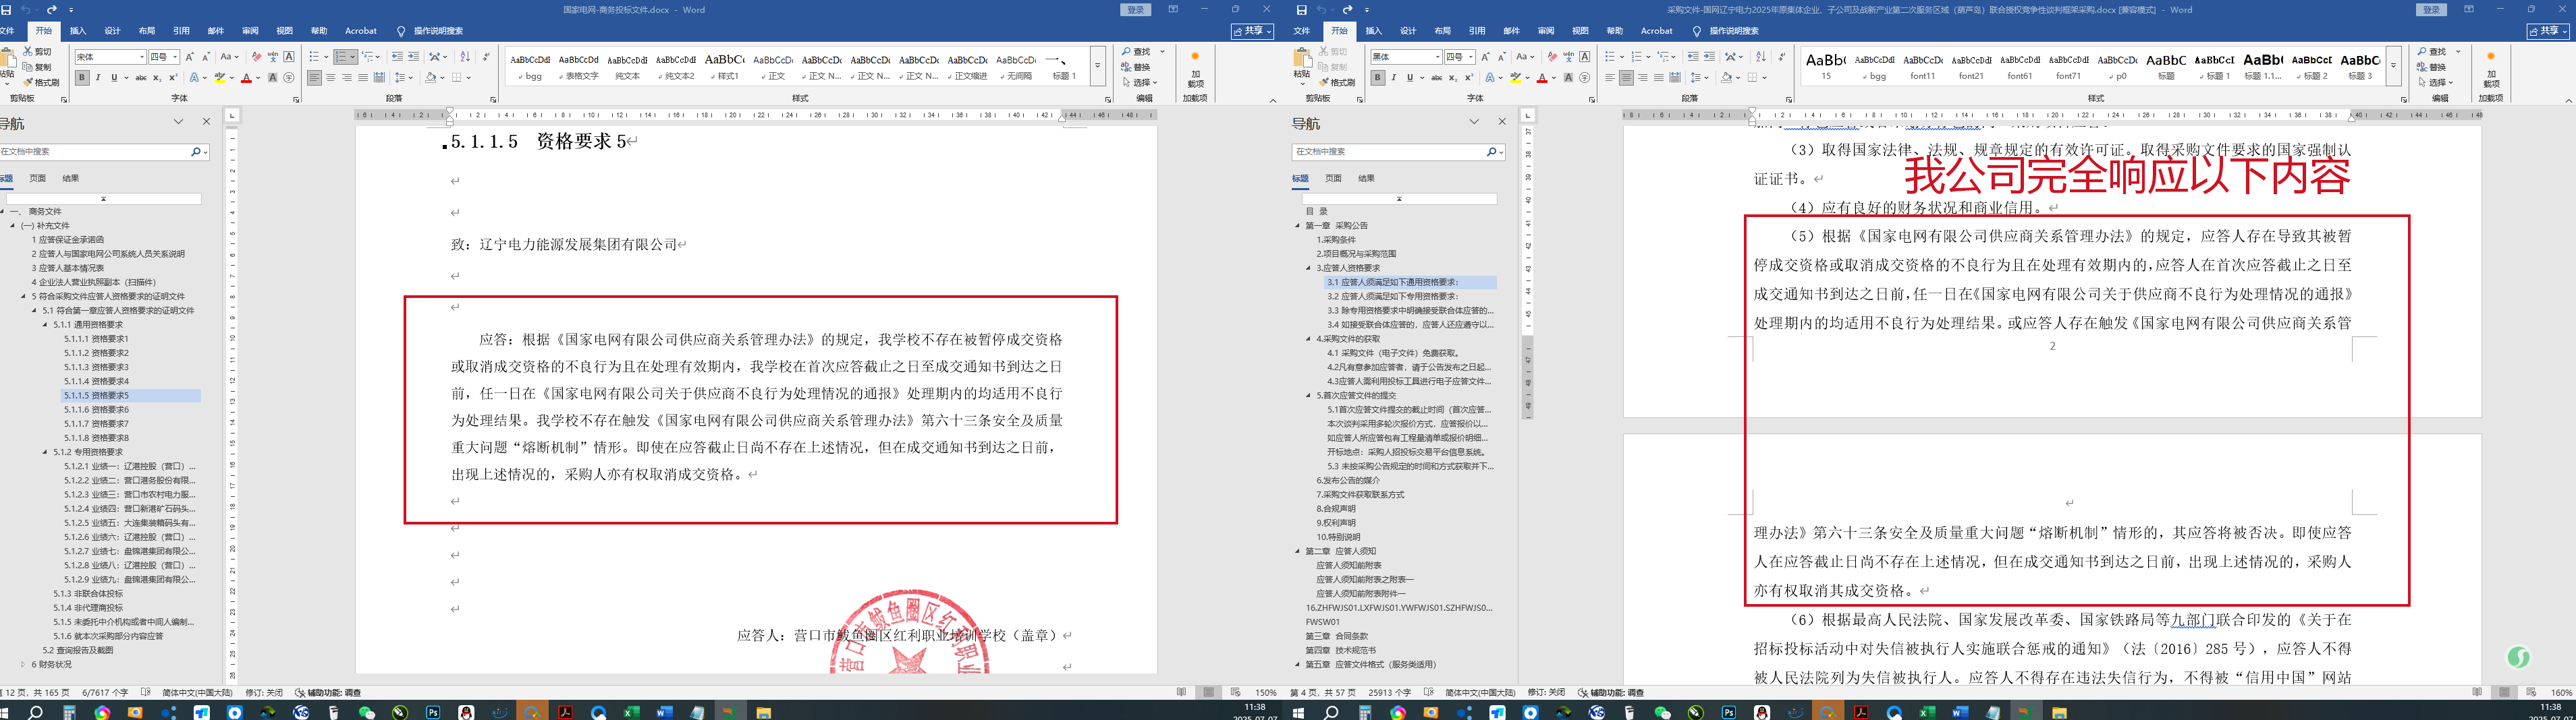The height and width of the screenshot is (720, 2576).
Task: Open 引用 tab in the right Word window
Action: pos(1477,31)
